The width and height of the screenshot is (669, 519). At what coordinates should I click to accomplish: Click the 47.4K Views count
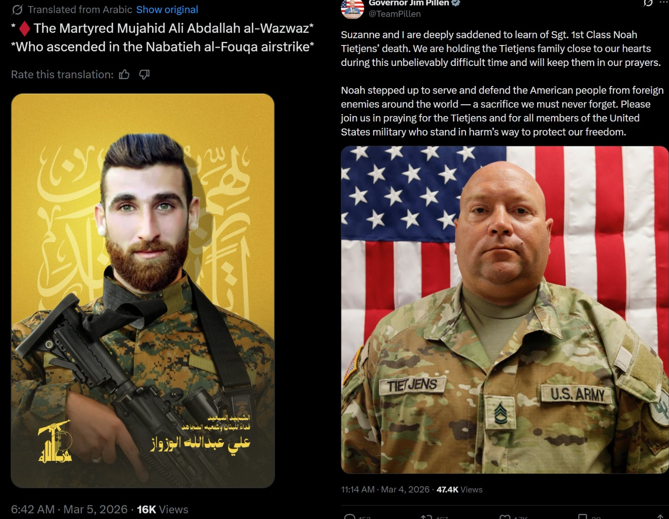459,489
